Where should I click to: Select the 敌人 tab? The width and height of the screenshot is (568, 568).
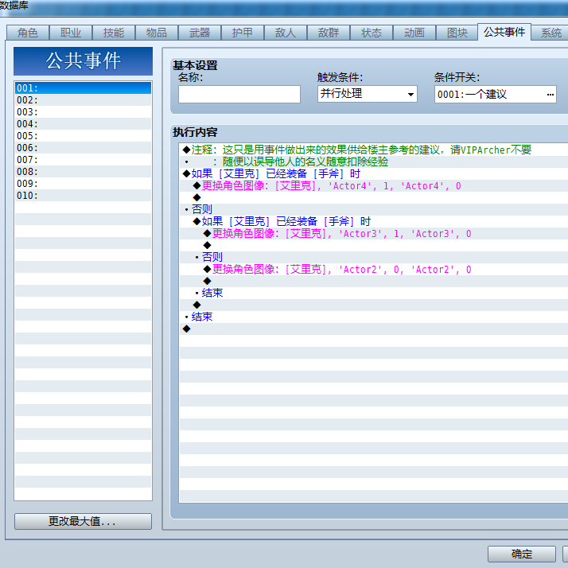286,33
